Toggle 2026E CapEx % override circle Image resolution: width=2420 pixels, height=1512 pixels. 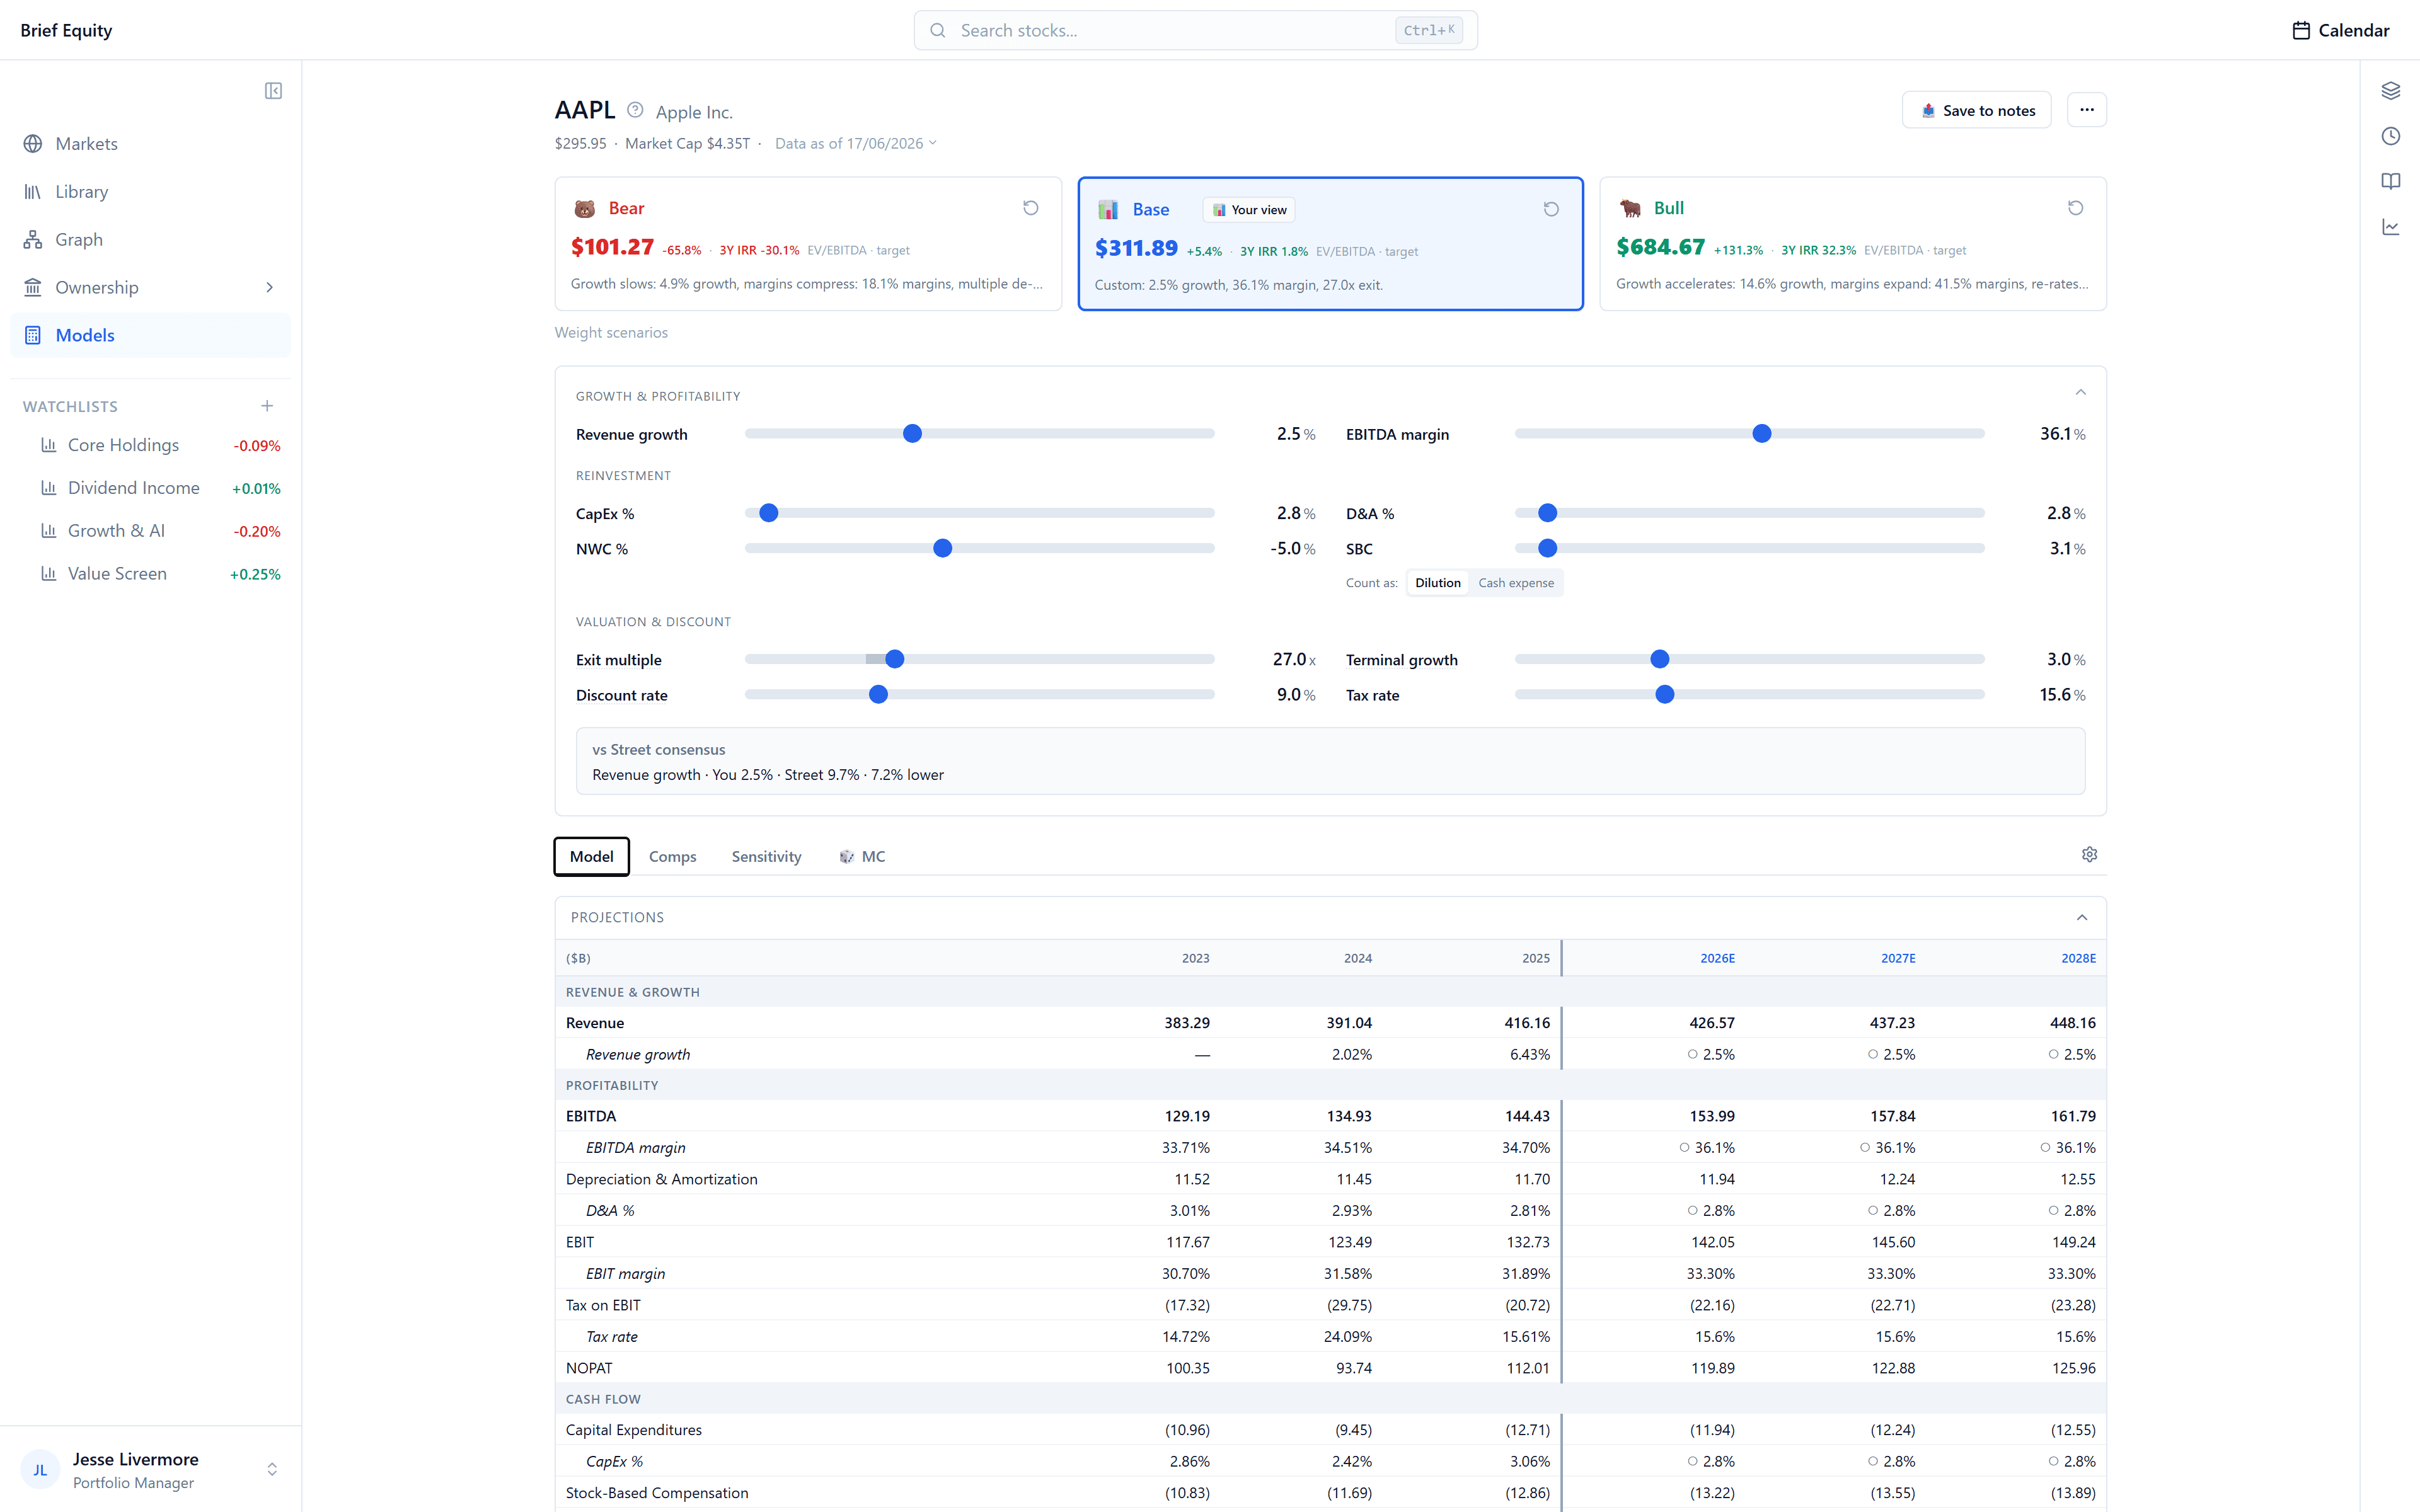click(1692, 1461)
